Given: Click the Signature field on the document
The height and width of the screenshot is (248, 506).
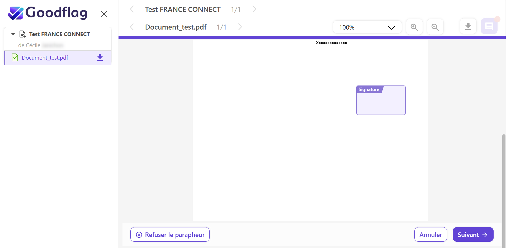Looking at the screenshot, I should pyautogui.click(x=381, y=101).
